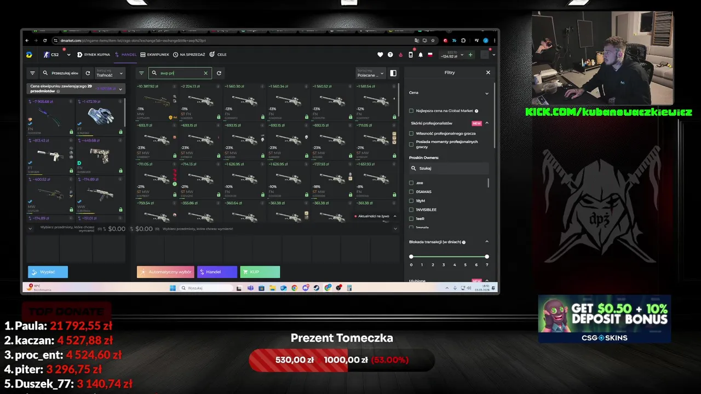The image size is (701, 394).
Task: Open the Ekwipunek tab
Action: (155, 55)
